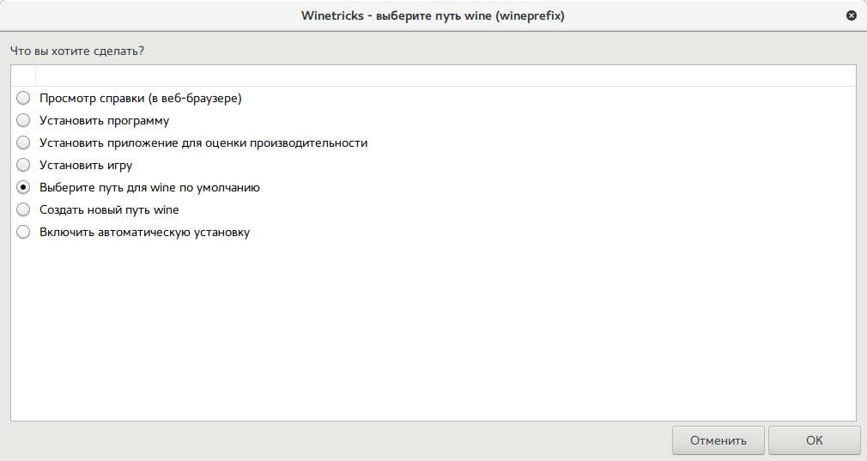Click the 'Что вы хотите сделать?' prompt label

tap(77, 51)
